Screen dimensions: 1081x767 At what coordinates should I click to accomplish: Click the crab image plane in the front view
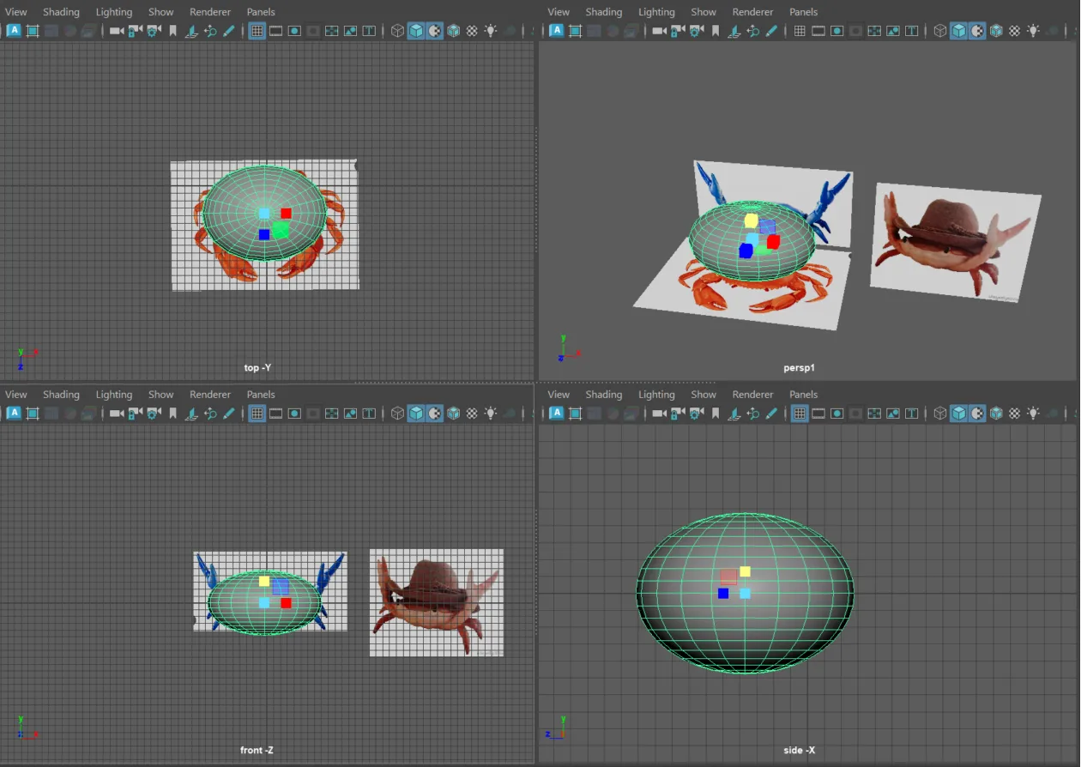(436, 601)
